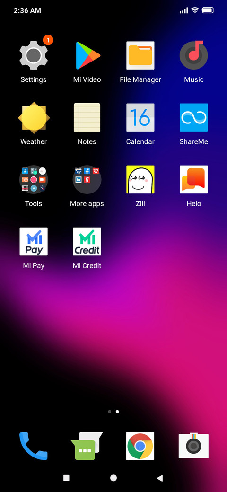The width and height of the screenshot is (227, 492).
Task: Tap the circular home navigation button
Action: pos(113,478)
